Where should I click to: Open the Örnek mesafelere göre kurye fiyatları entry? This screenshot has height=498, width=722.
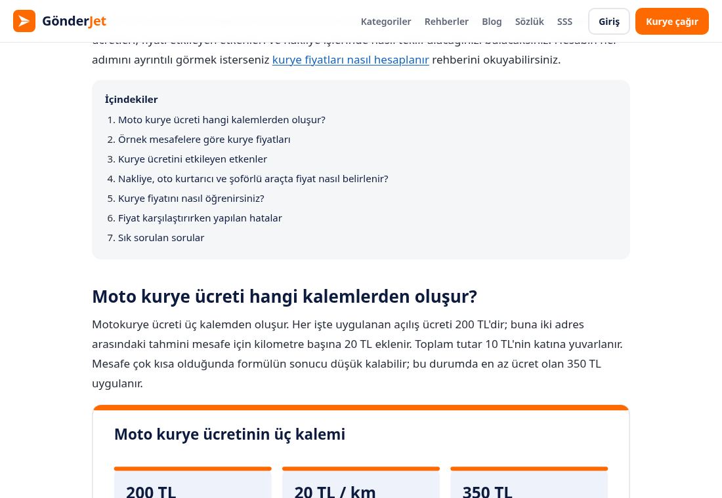tap(204, 140)
